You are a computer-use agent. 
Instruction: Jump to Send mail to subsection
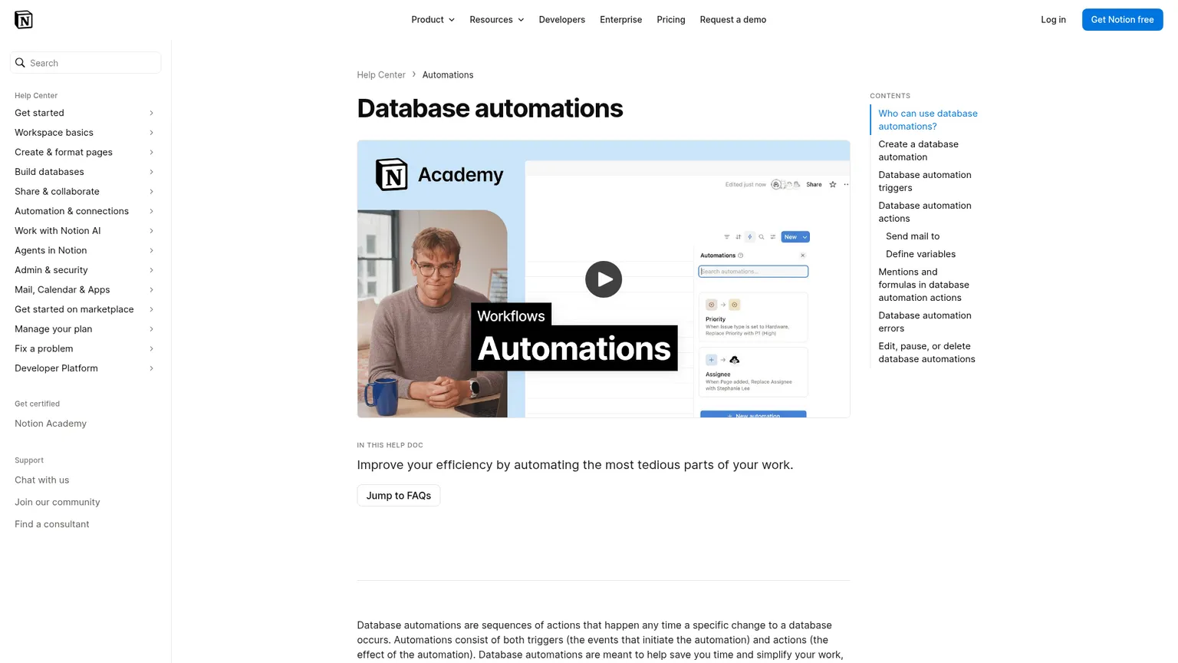[913, 236]
